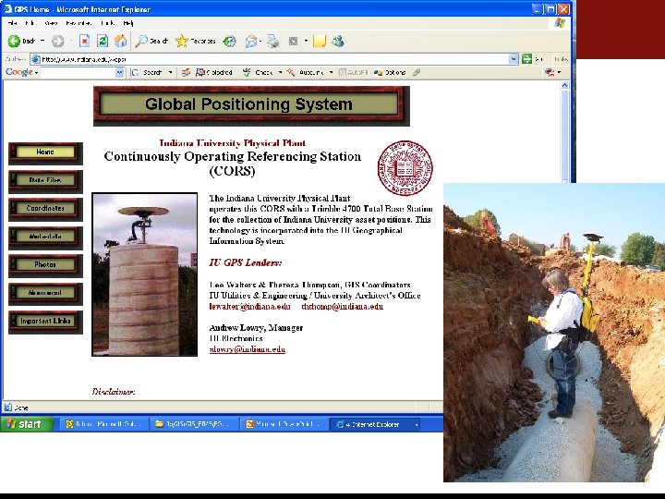Click Google toolbar blocked popups icon

click(x=213, y=73)
